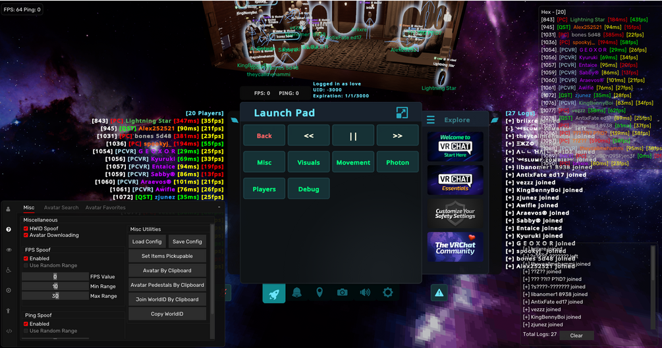Toggle Ping Spoof Enabled checkbox
The width and height of the screenshot is (662, 348).
pos(26,324)
